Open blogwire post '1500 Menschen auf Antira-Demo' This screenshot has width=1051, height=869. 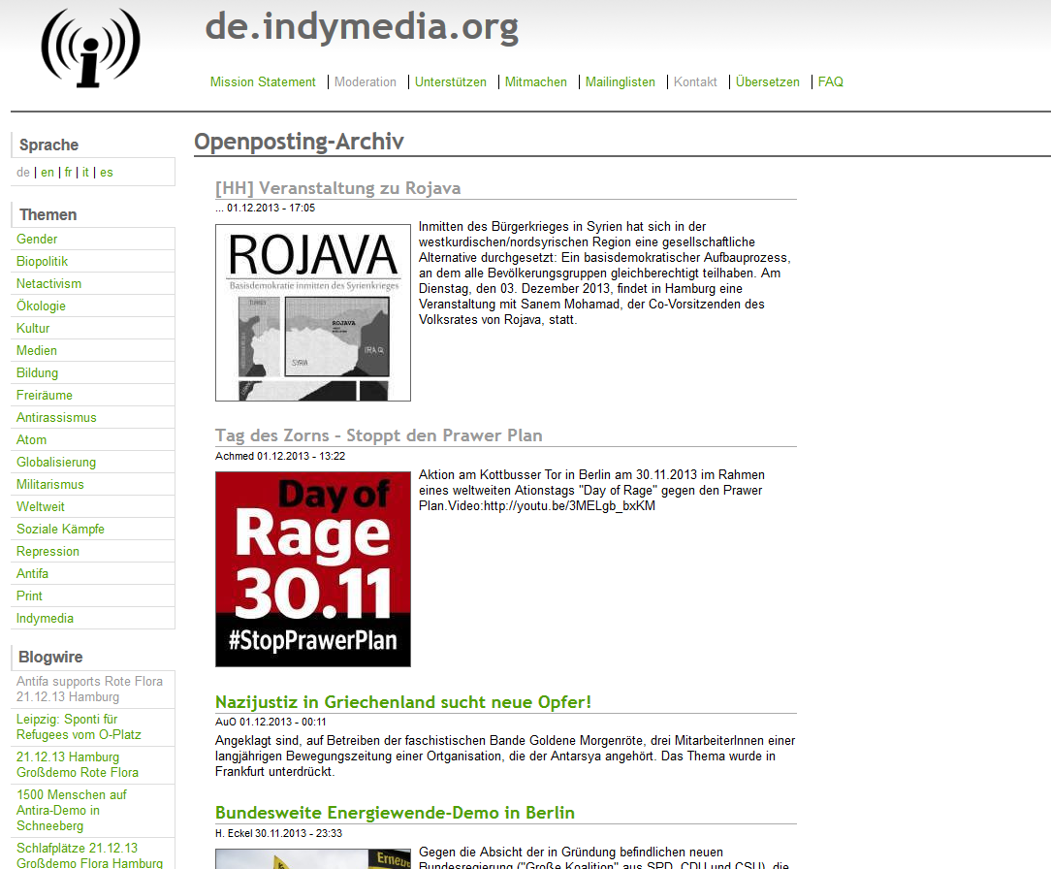tap(71, 810)
